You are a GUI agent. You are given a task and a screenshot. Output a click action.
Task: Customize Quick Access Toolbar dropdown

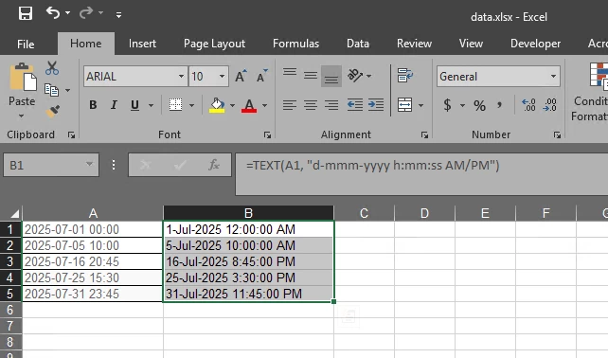coord(118,15)
